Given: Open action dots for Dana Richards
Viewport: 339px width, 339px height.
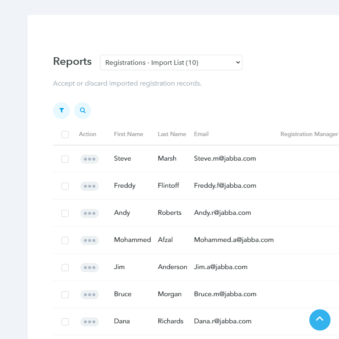Looking at the screenshot, I should 89,322.
